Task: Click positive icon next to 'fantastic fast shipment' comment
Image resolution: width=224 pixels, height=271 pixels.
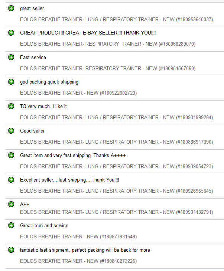Action: [11, 250]
